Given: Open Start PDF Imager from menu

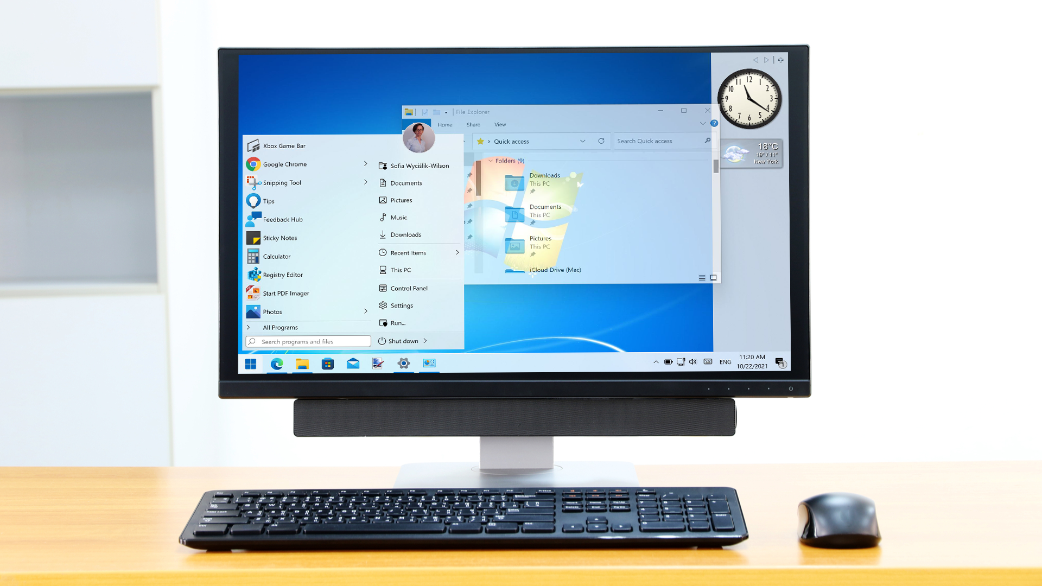Looking at the screenshot, I should [x=284, y=292].
